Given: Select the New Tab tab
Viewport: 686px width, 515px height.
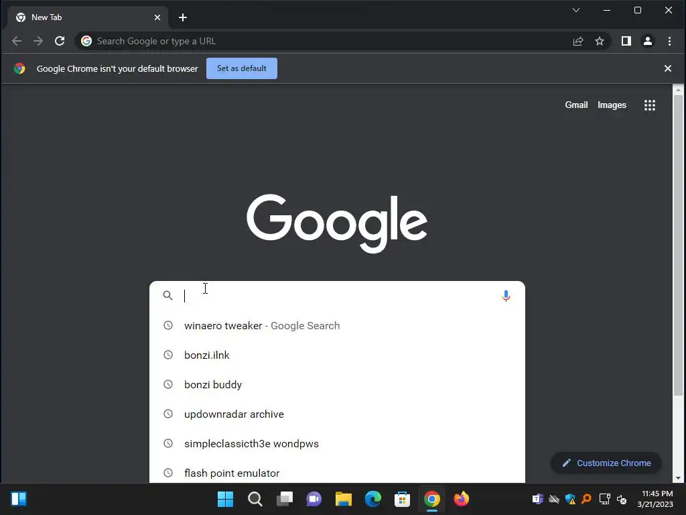Looking at the screenshot, I should [88, 17].
